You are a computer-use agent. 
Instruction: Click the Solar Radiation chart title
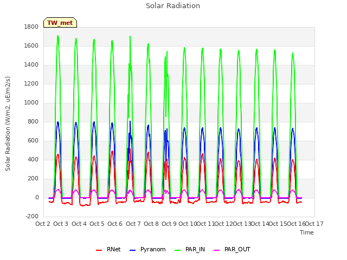click(173, 6)
